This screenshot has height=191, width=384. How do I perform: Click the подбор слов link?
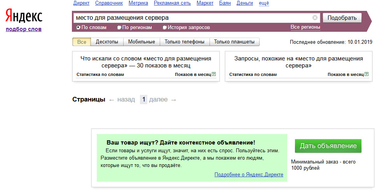pos(24,29)
